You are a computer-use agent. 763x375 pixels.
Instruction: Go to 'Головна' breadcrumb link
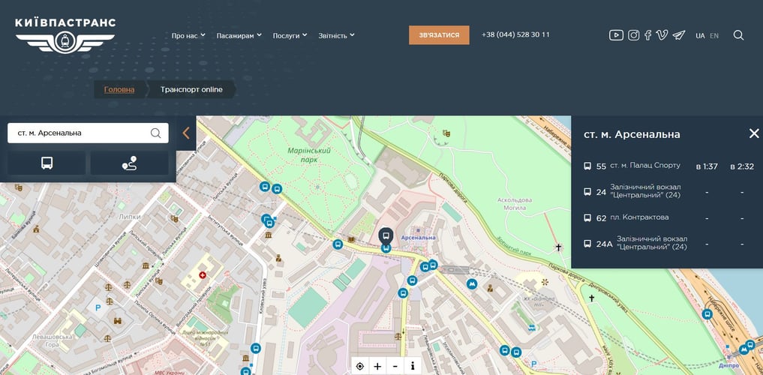pos(119,89)
